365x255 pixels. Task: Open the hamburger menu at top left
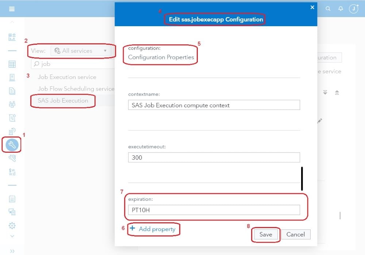(12, 9)
